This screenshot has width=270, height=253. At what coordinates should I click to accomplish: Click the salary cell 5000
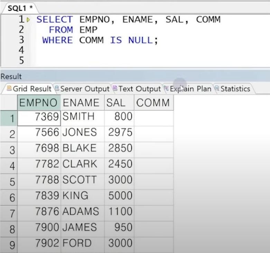119,198
